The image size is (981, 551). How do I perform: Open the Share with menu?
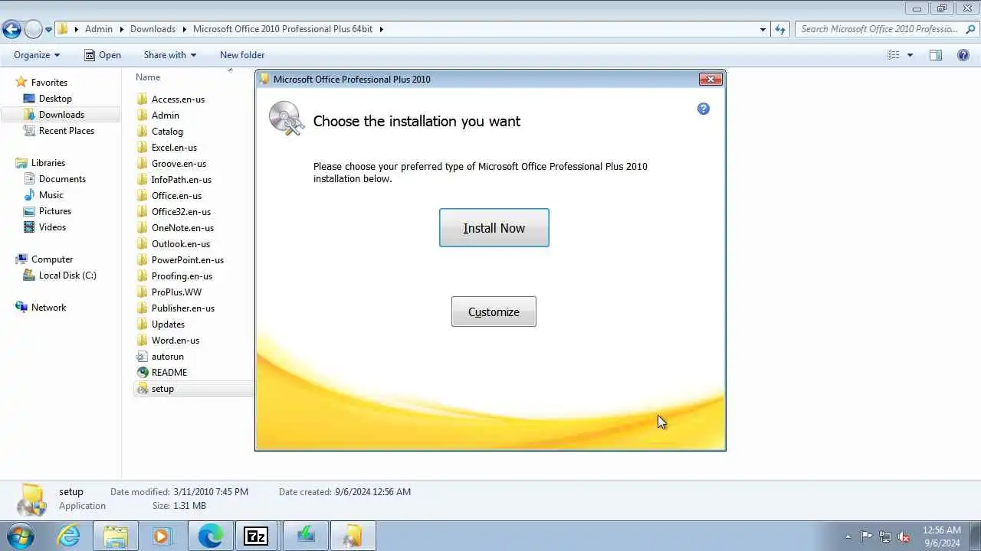(x=170, y=55)
